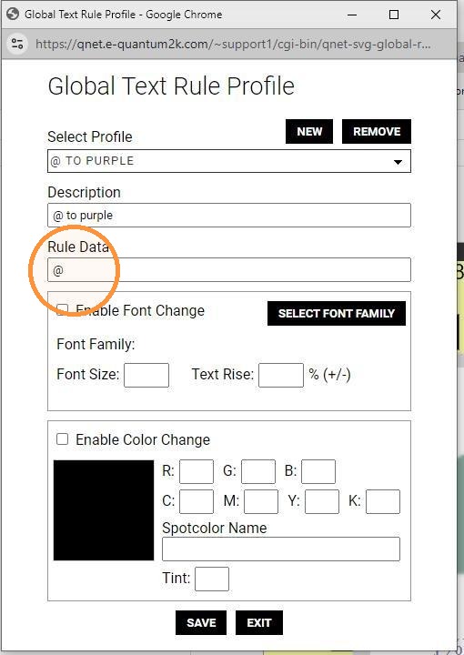Enable the Color Change checkbox
This screenshot has width=464, height=655.
pyautogui.click(x=62, y=439)
